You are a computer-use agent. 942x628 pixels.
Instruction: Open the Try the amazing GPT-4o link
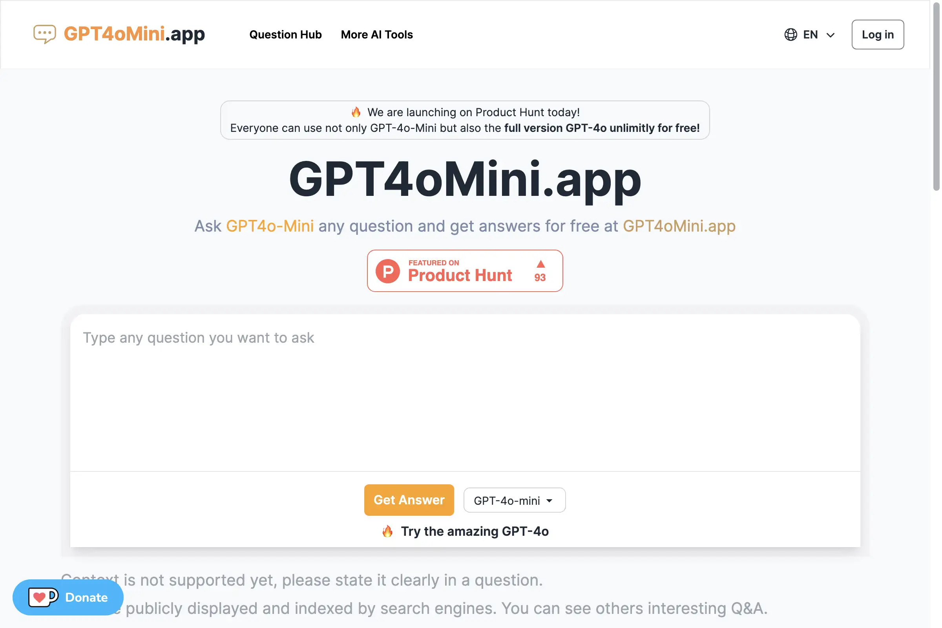pyautogui.click(x=475, y=531)
